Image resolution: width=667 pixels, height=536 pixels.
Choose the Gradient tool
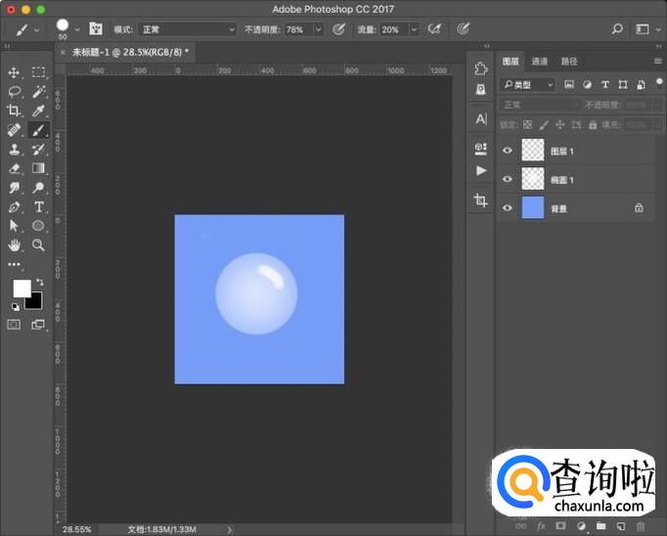(39, 168)
